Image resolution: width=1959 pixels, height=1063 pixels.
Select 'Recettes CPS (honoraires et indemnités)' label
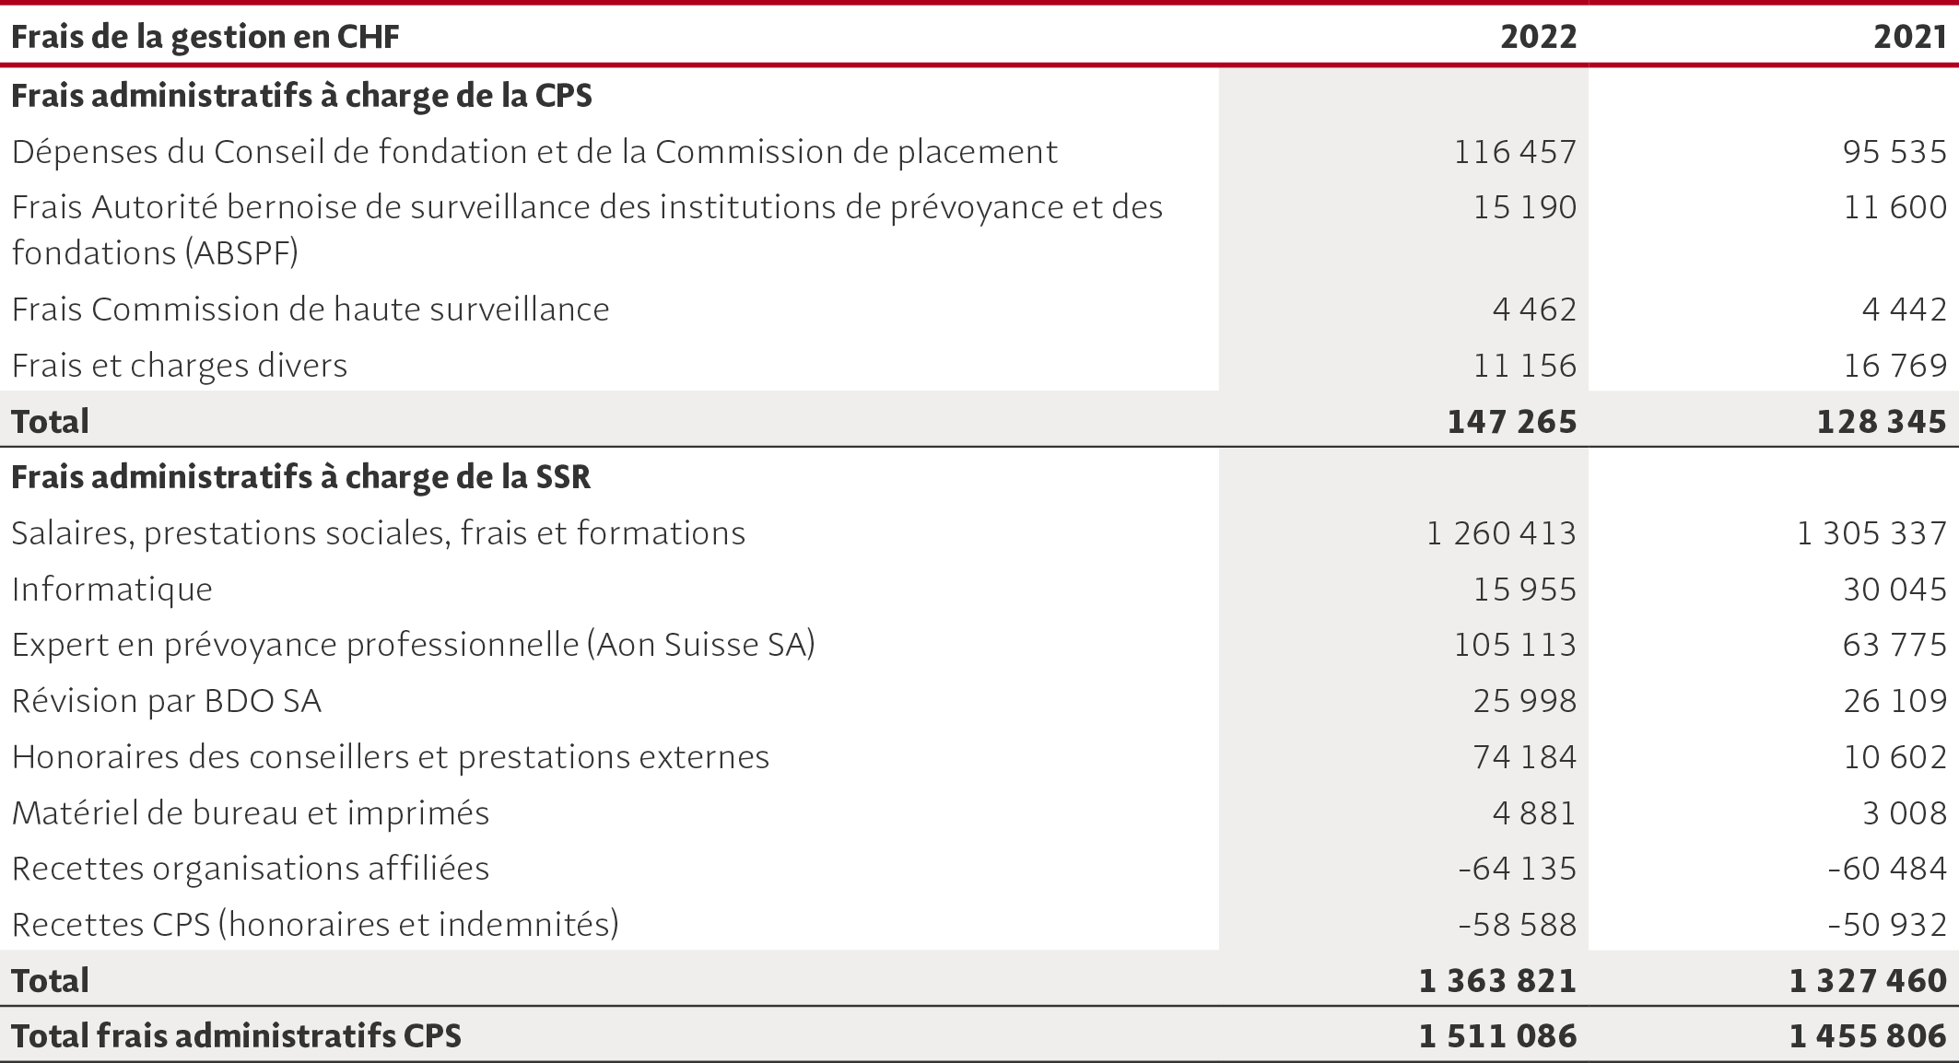coord(315,924)
